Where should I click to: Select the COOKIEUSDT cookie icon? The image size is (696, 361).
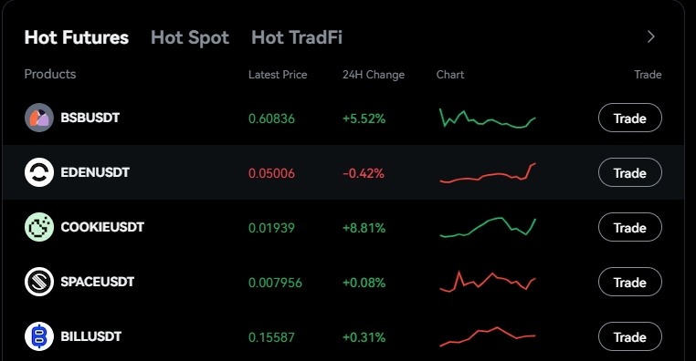coord(39,227)
